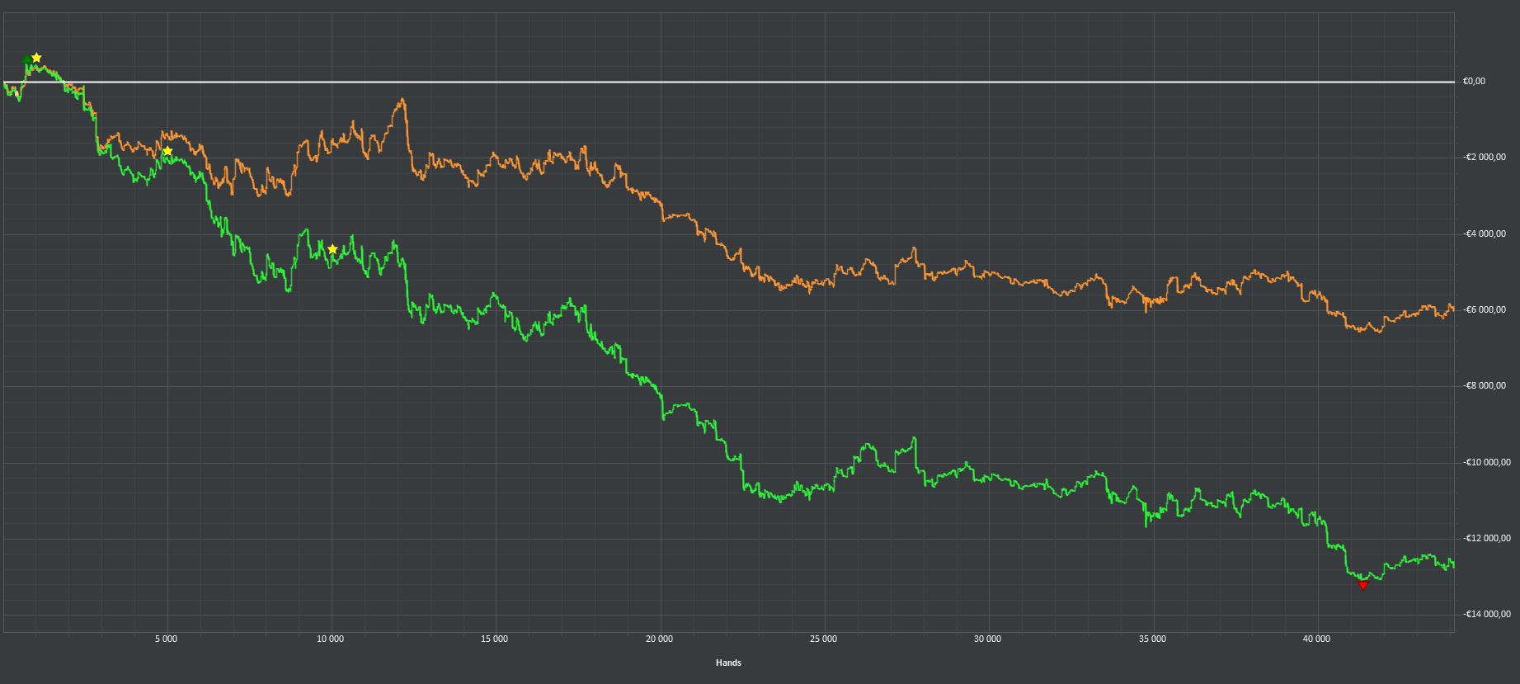The height and width of the screenshot is (684, 1520).
Task: Select the yellow star marker near 10 000 hands
Action: click(x=332, y=249)
